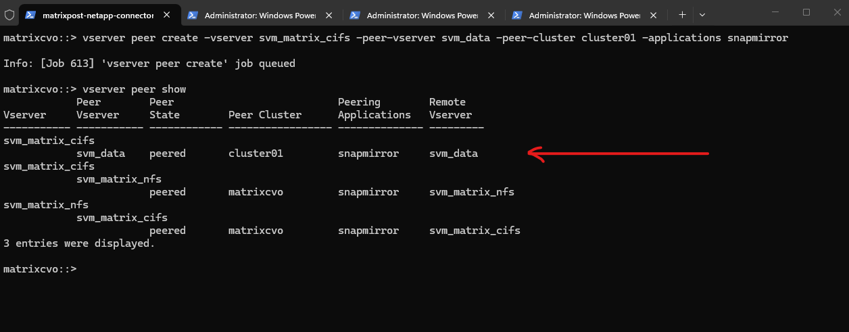The height and width of the screenshot is (332, 849).
Task: Click the 'Job 613' info message line
Action: tap(149, 64)
